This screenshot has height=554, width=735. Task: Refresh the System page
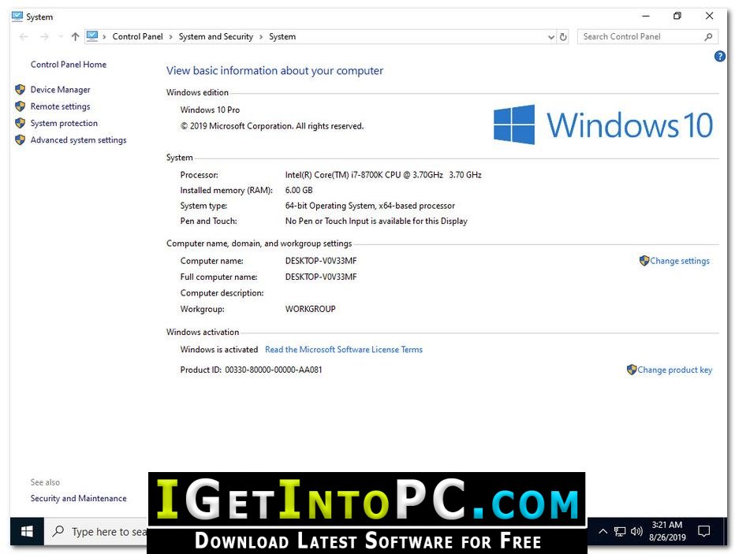(563, 36)
